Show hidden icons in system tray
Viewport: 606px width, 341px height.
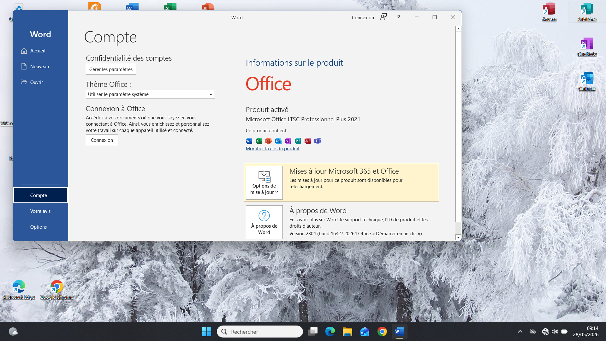tap(520, 332)
